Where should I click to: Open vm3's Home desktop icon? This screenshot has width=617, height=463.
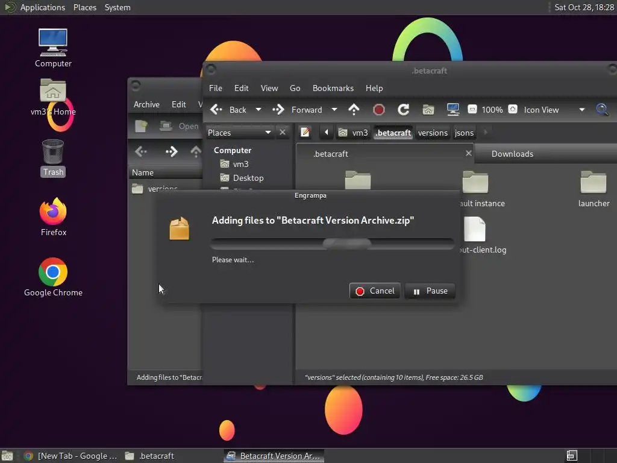tap(53, 97)
